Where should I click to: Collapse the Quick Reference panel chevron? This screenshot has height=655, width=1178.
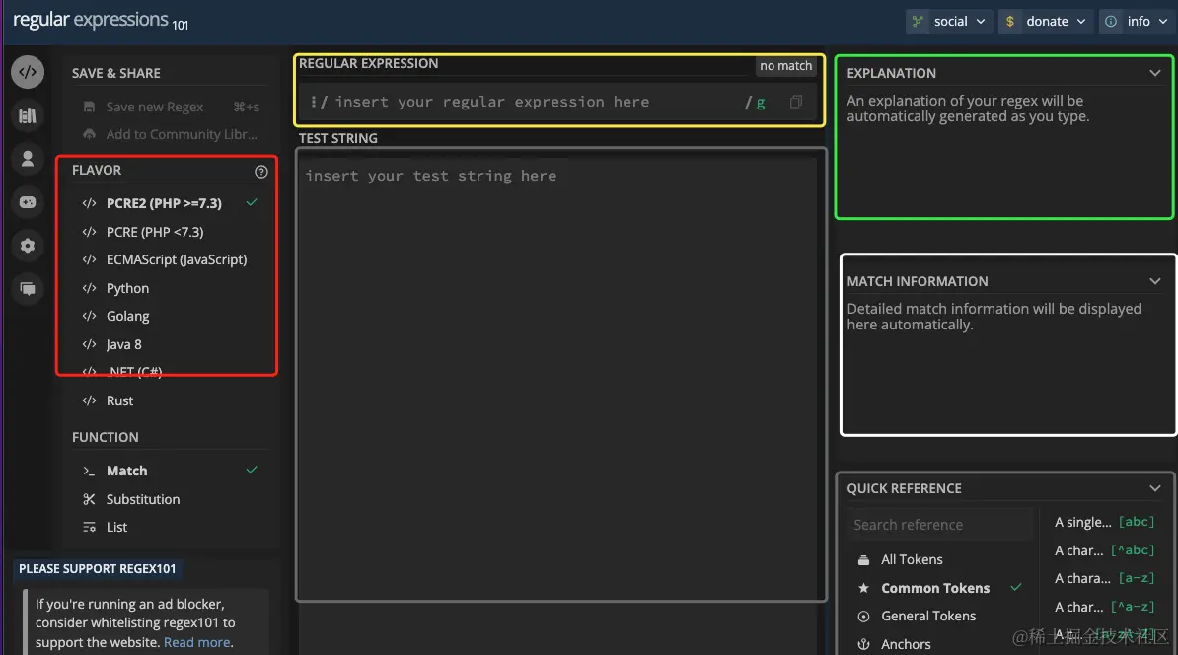[x=1154, y=488]
